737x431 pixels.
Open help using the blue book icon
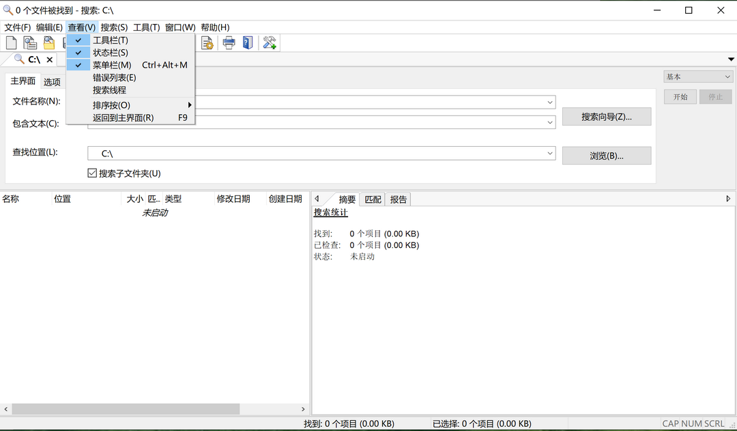pos(247,42)
